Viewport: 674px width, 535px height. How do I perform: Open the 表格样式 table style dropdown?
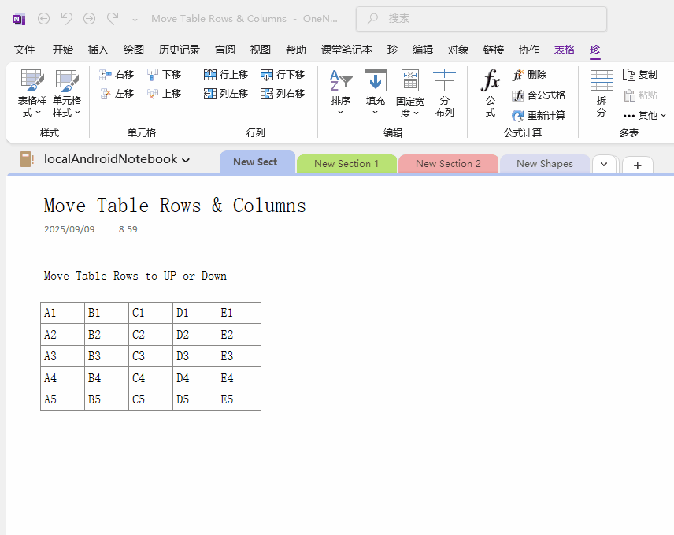pos(32,95)
